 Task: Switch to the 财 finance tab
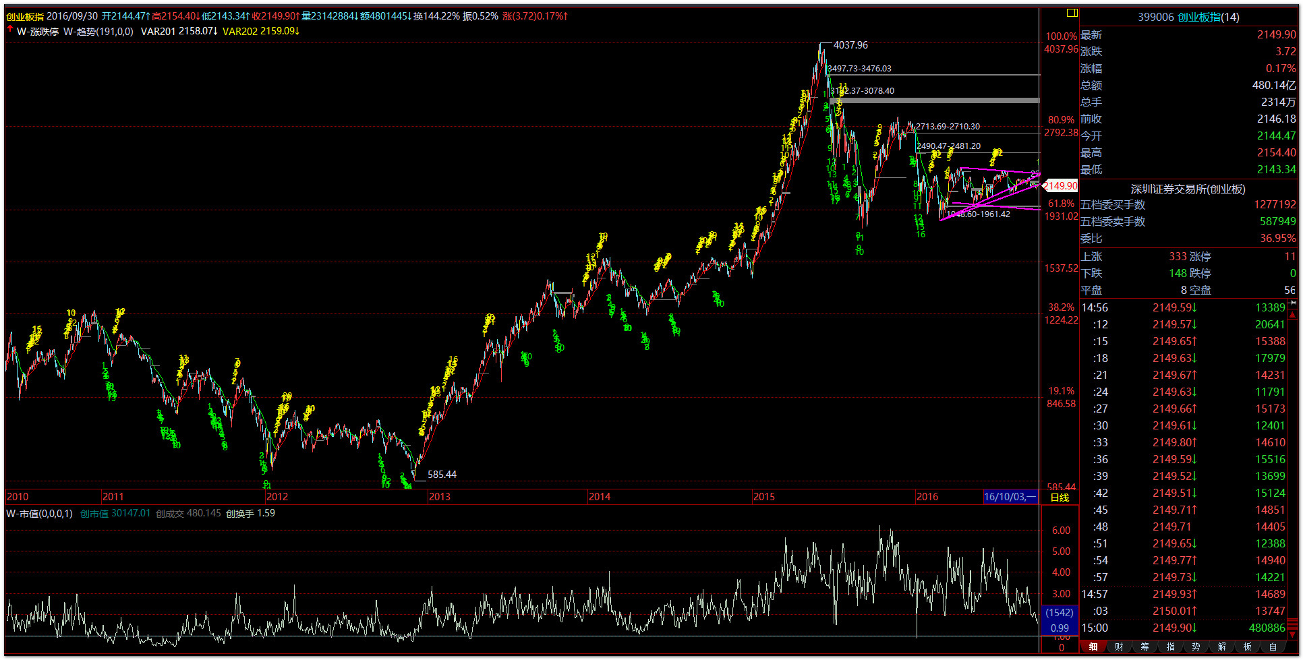1119,647
